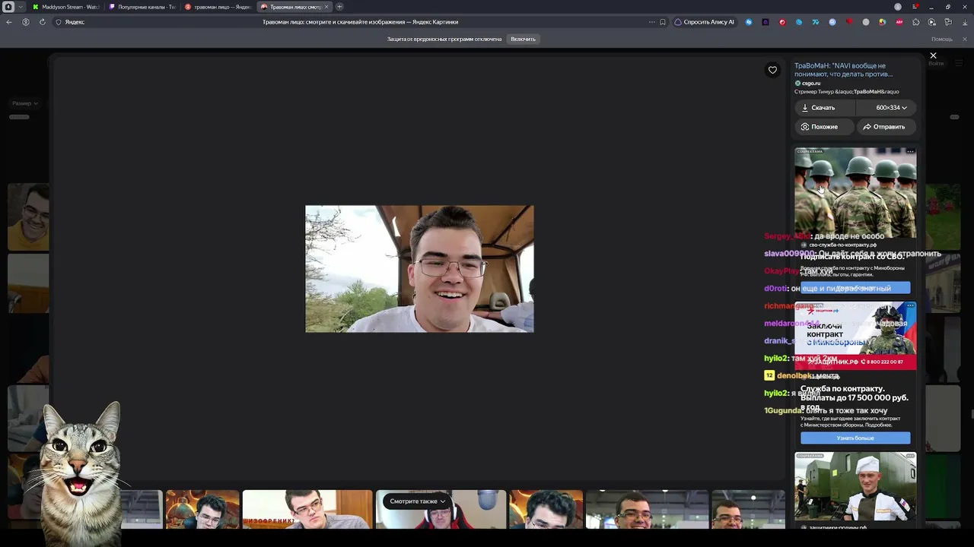Open the dark purple square extension icon
Screen dimensions: 974x547
(766, 22)
